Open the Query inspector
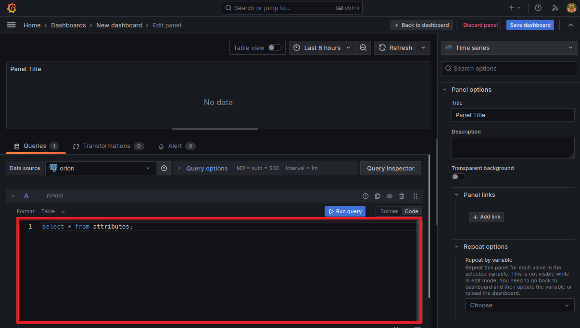The width and height of the screenshot is (580, 328). click(x=391, y=169)
